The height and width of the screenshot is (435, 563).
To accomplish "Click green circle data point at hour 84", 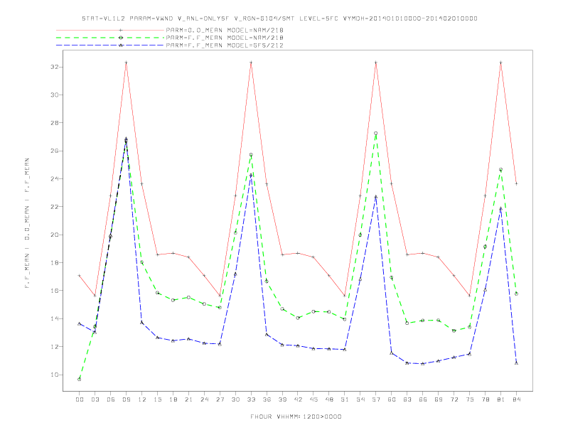I will pos(516,294).
